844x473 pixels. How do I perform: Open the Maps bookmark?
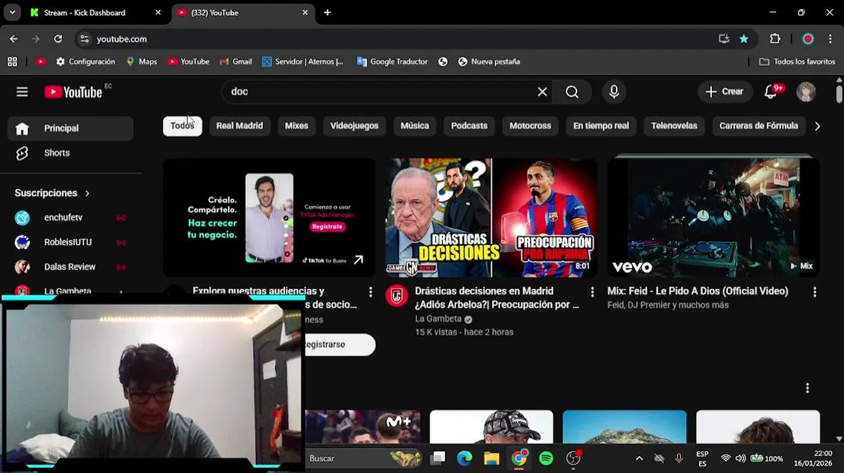coord(141,62)
